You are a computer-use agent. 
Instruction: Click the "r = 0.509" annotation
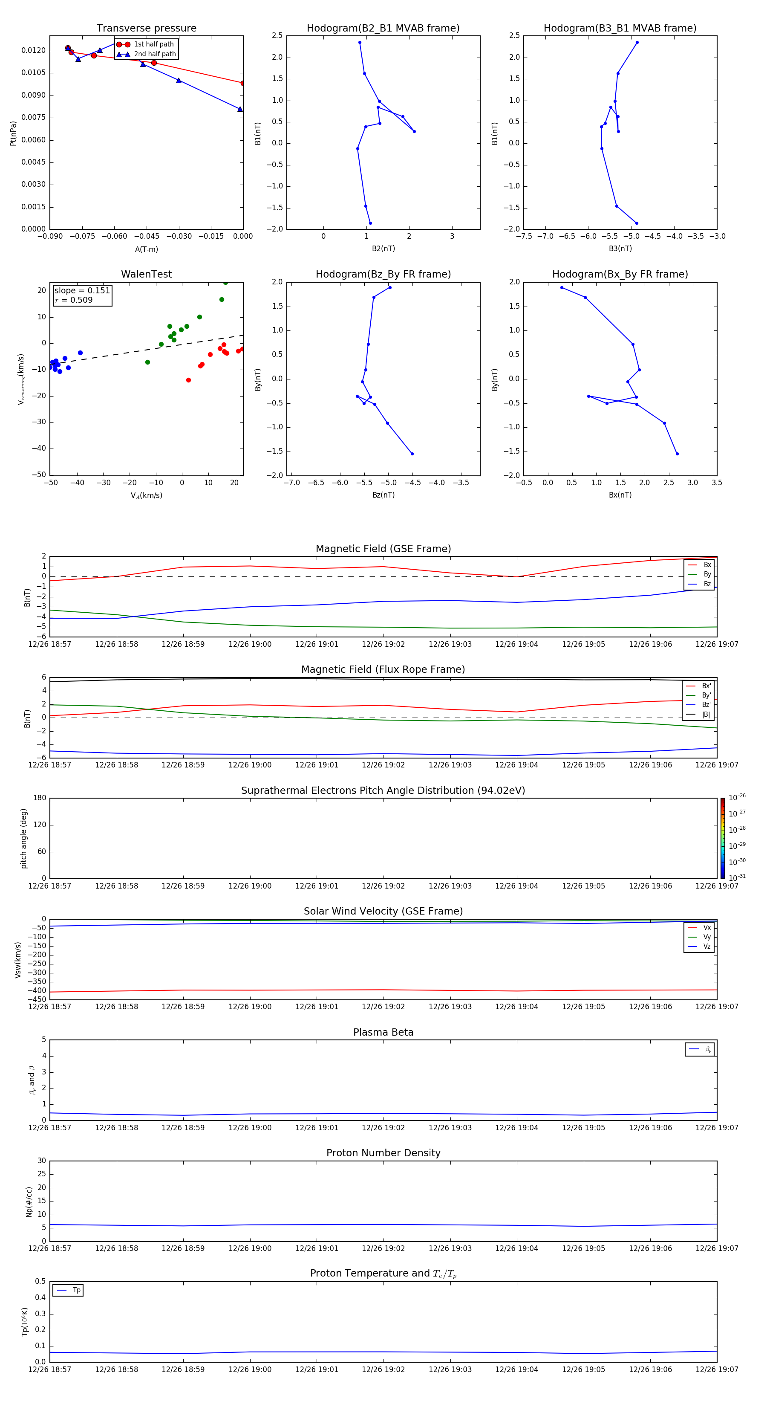(74, 300)
